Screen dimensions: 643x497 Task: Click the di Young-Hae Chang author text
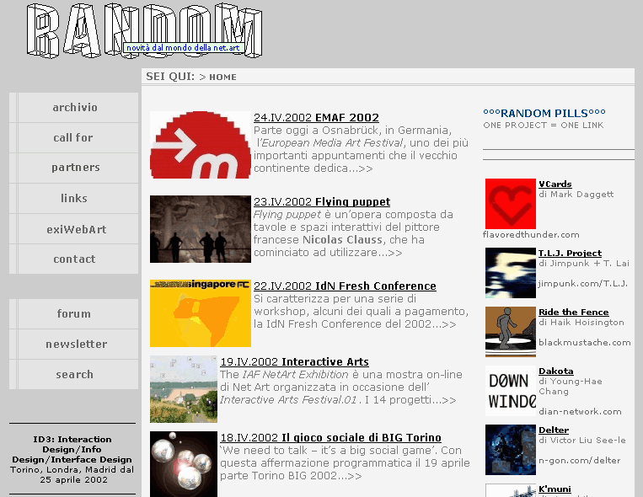pos(570,387)
